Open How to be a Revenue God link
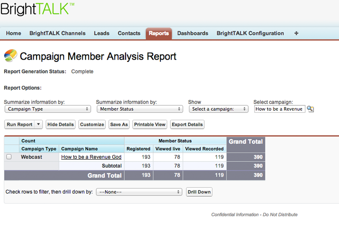Screen dimensions: 339x226 (91, 157)
